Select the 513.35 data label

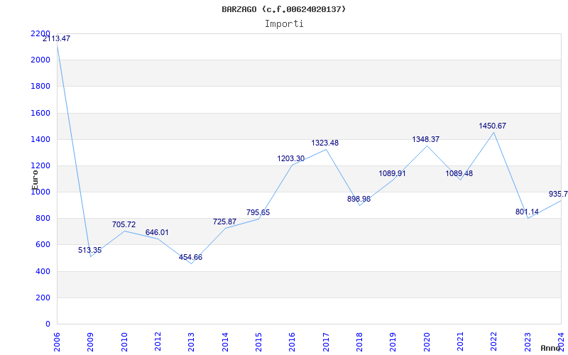(90, 250)
